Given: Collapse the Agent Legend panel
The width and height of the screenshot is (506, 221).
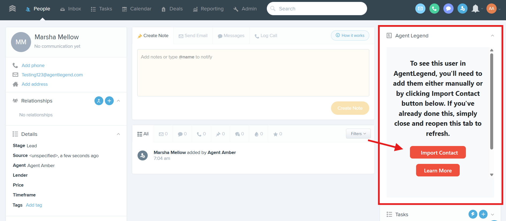Looking at the screenshot, I should click(492, 35).
